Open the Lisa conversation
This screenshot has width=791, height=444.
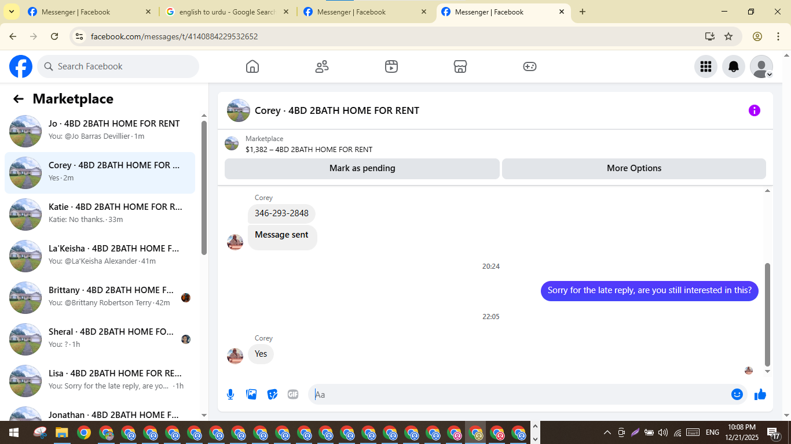(100, 381)
